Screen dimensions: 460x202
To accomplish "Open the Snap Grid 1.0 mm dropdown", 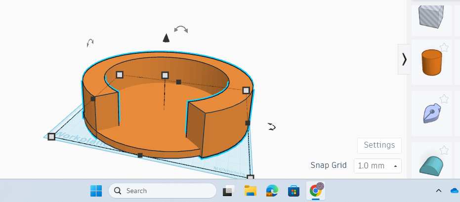I will coord(377,166).
